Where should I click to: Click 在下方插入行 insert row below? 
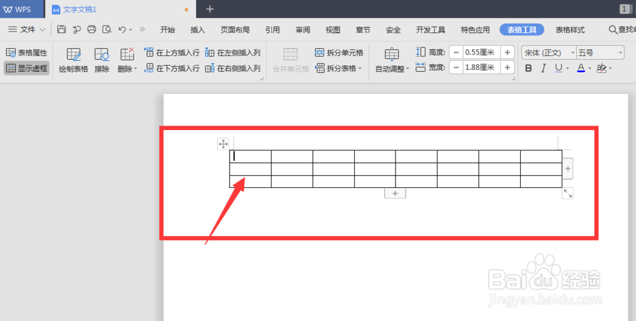172,68
